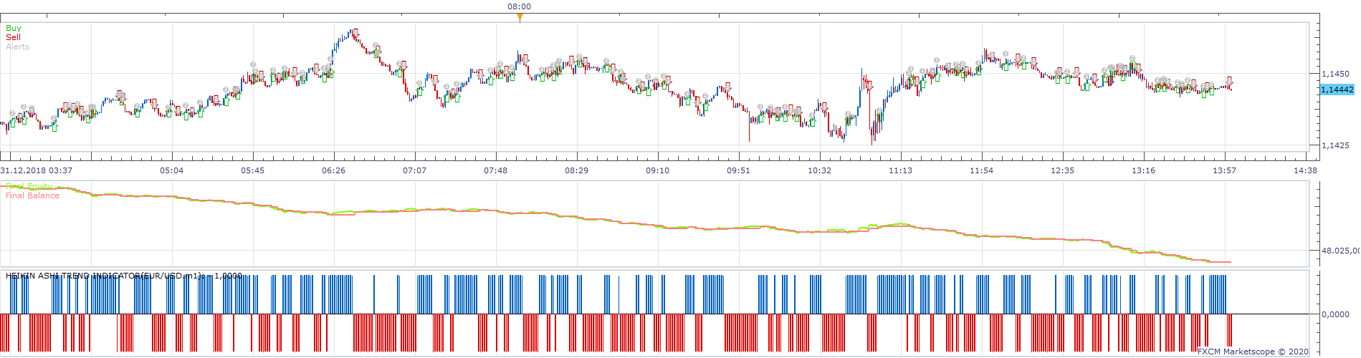Click the 11:13 time axis label
This screenshot has width=1361, height=358.
pyautogui.click(x=901, y=170)
